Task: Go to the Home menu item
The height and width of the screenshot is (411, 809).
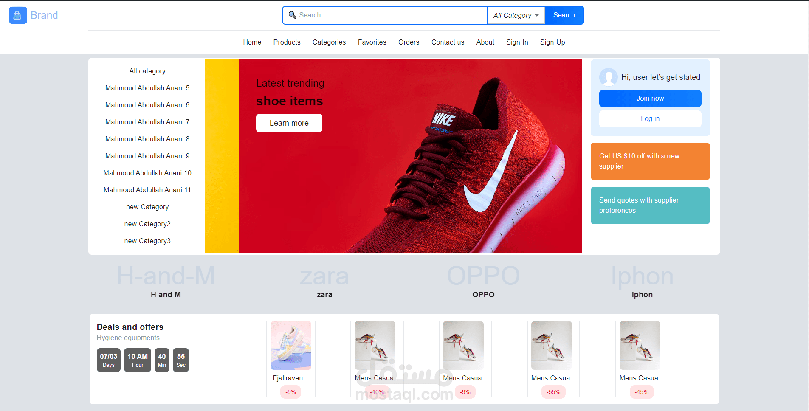Action: (252, 42)
